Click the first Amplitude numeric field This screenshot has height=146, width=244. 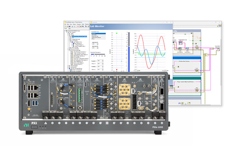(94, 44)
